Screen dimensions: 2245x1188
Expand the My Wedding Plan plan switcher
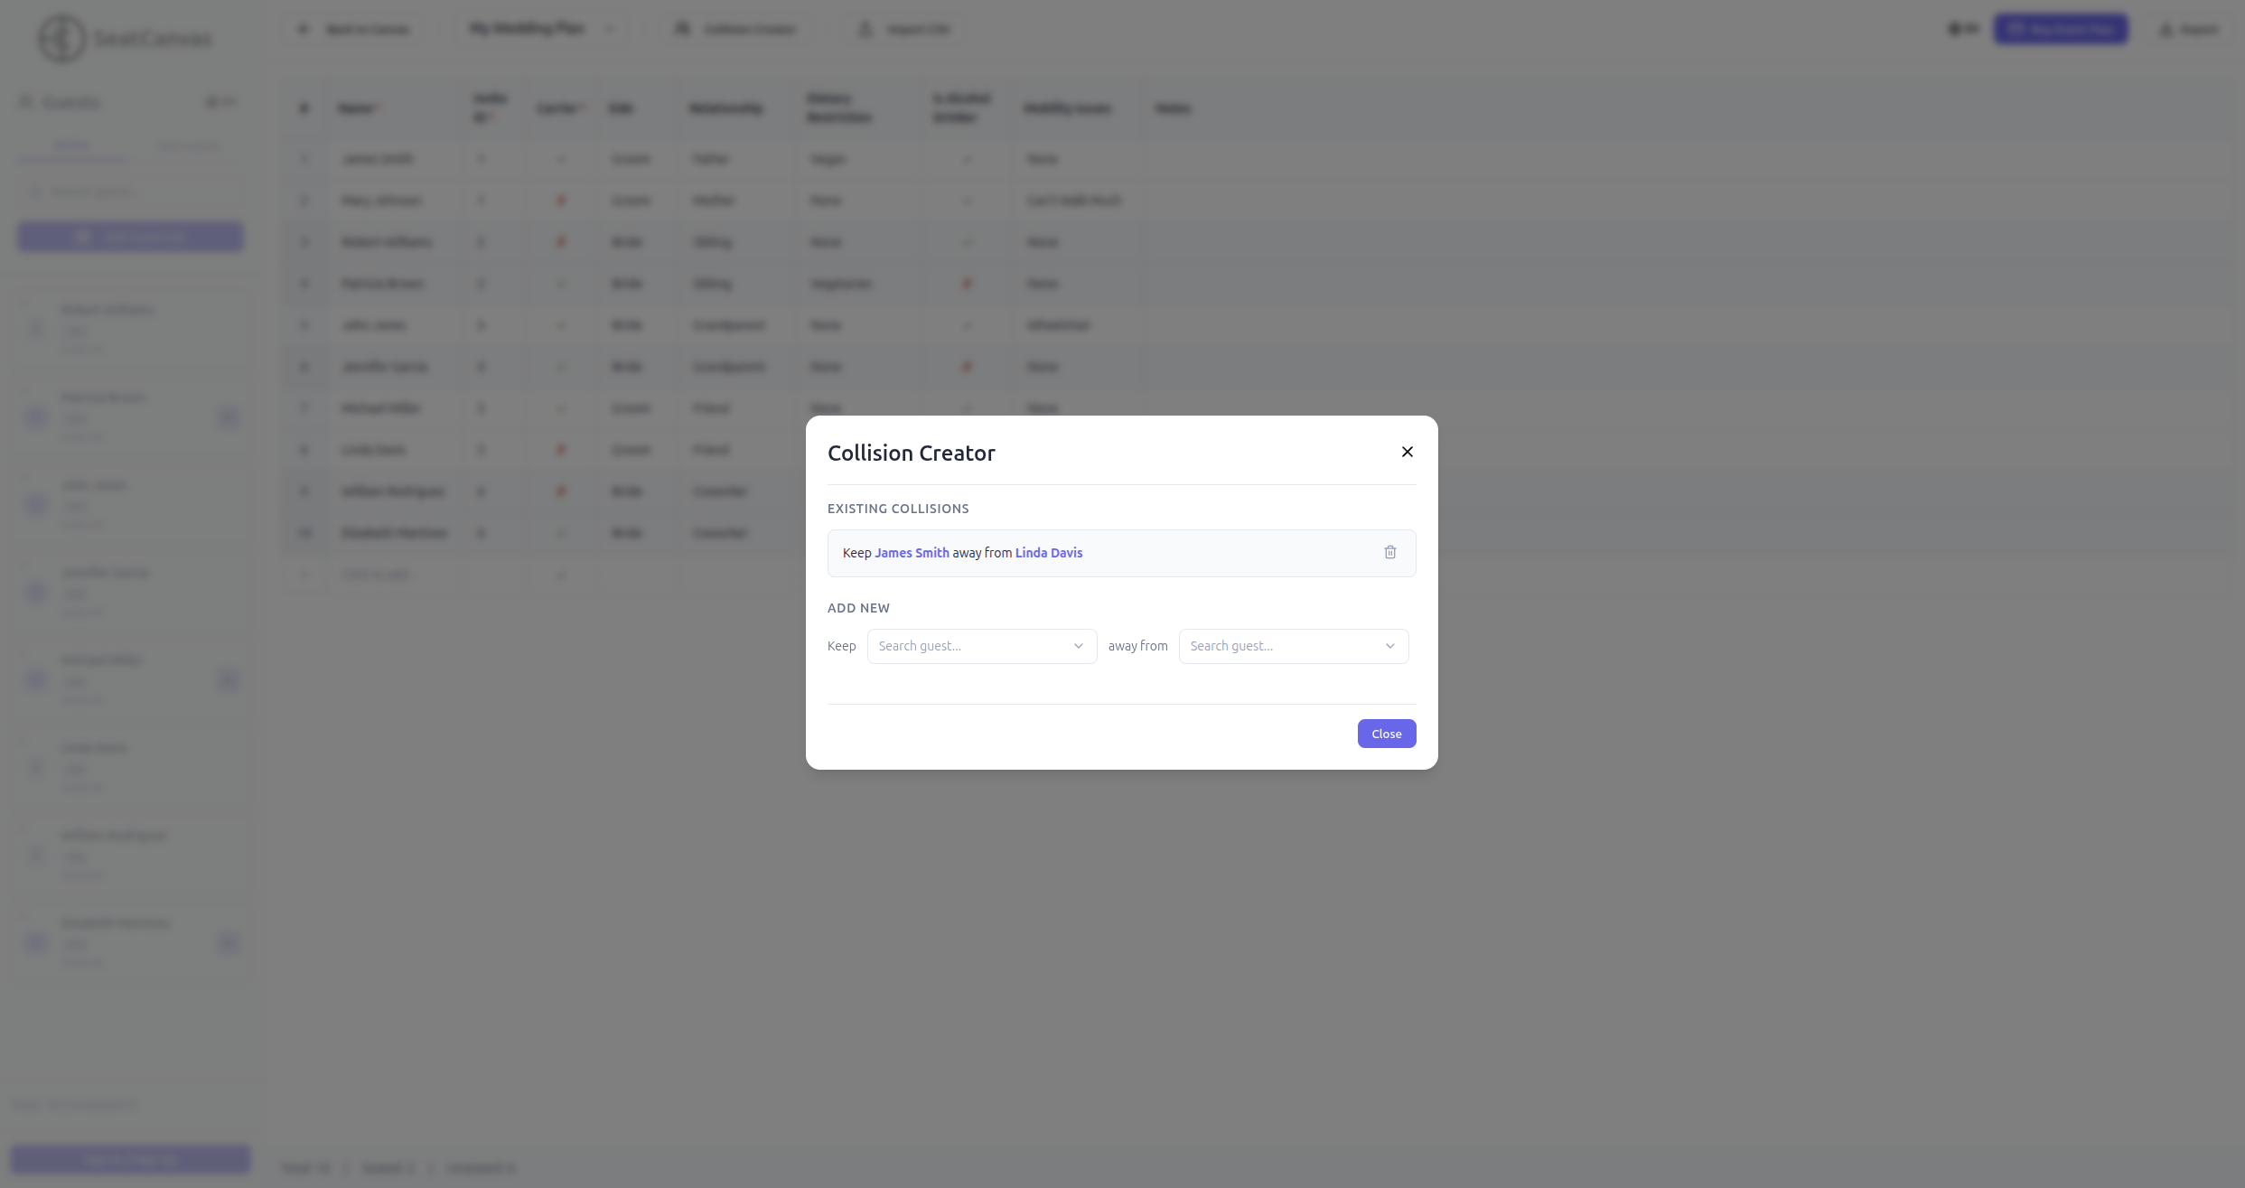611,28
